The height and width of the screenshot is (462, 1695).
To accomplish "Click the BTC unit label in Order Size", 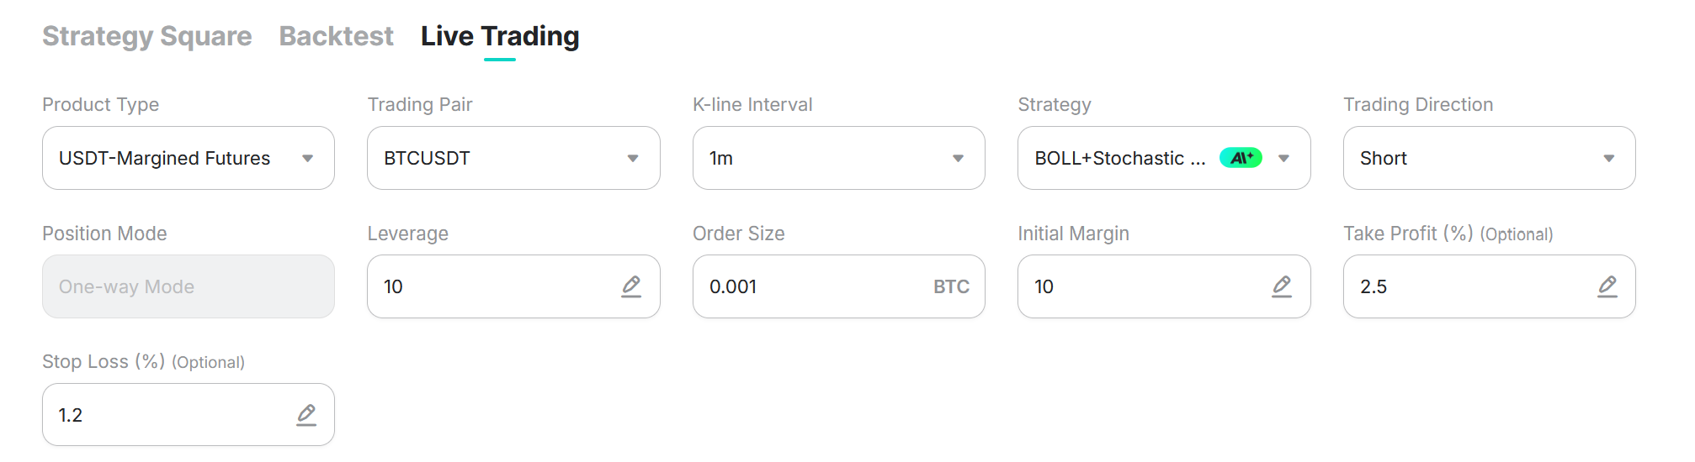I will [x=951, y=287].
